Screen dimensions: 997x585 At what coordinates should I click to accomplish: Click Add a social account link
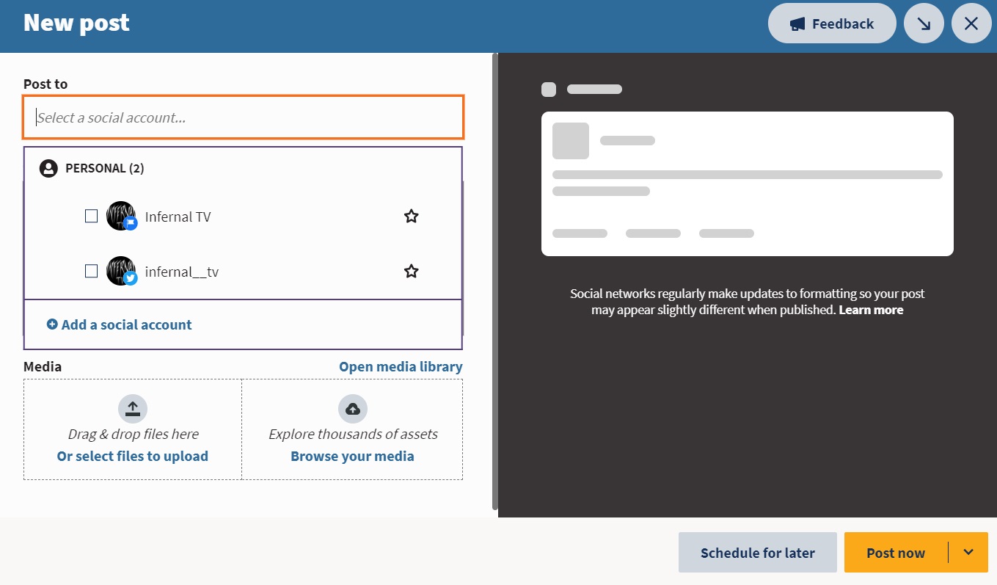(x=120, y=324)
